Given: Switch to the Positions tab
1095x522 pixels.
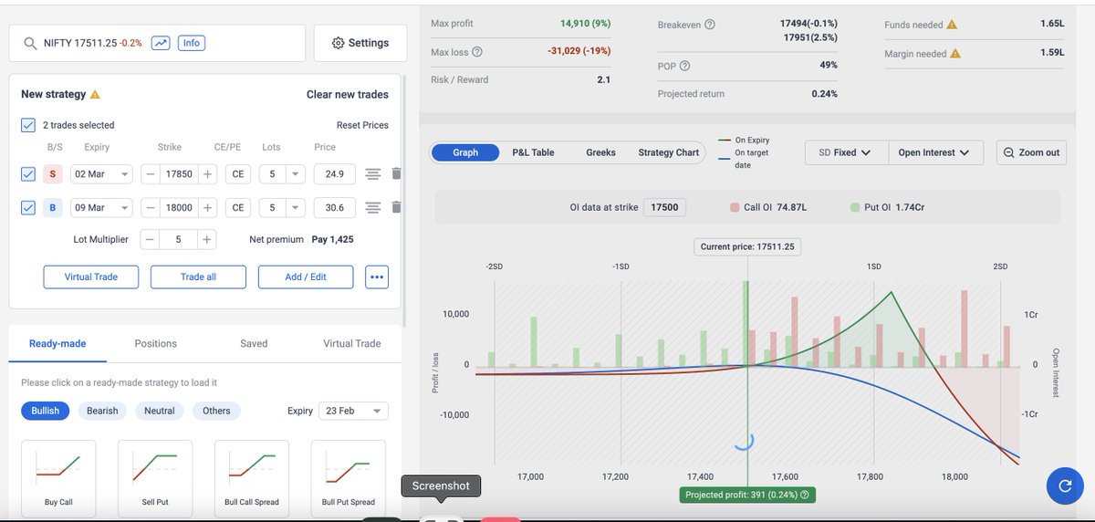Looking at the screenshot, I should pyautogui.click(x=156, y=343).
